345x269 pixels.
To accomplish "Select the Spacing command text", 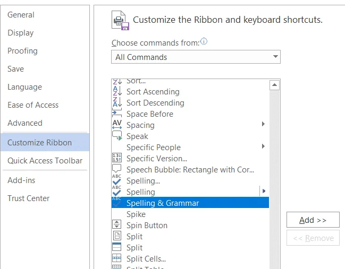I will 140,125.
